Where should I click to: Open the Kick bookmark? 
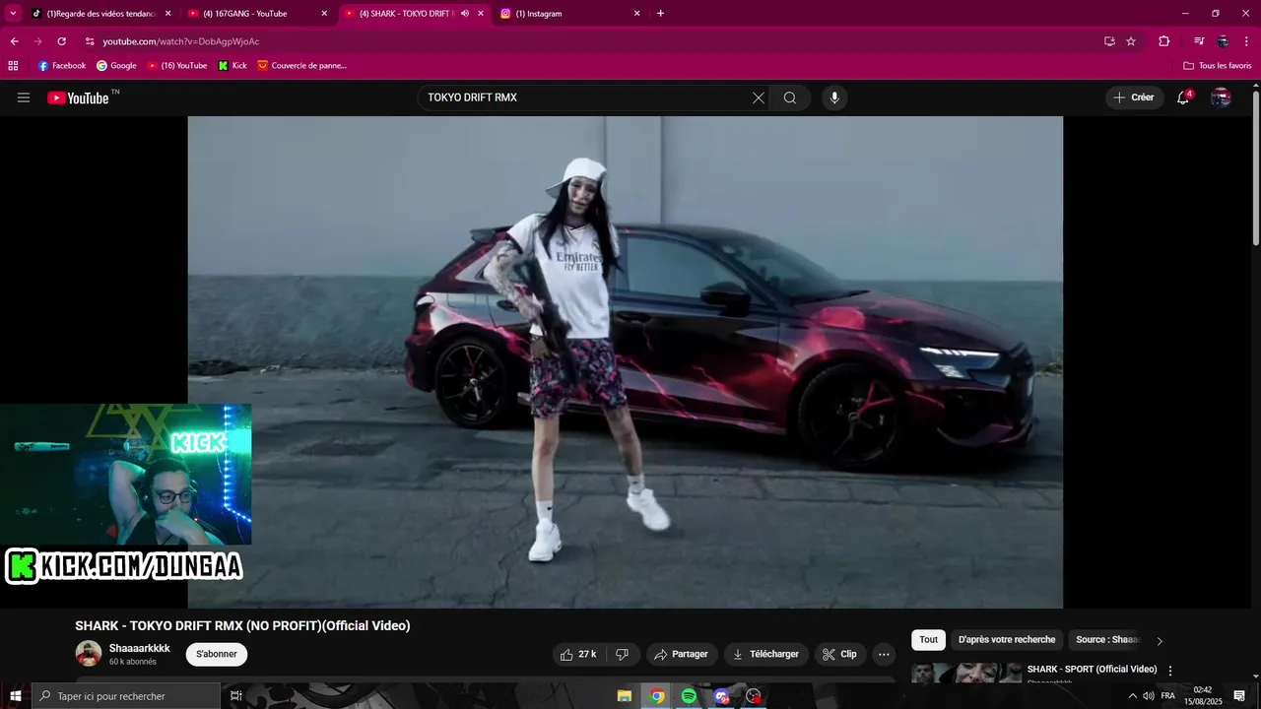(x=232, y=66)
